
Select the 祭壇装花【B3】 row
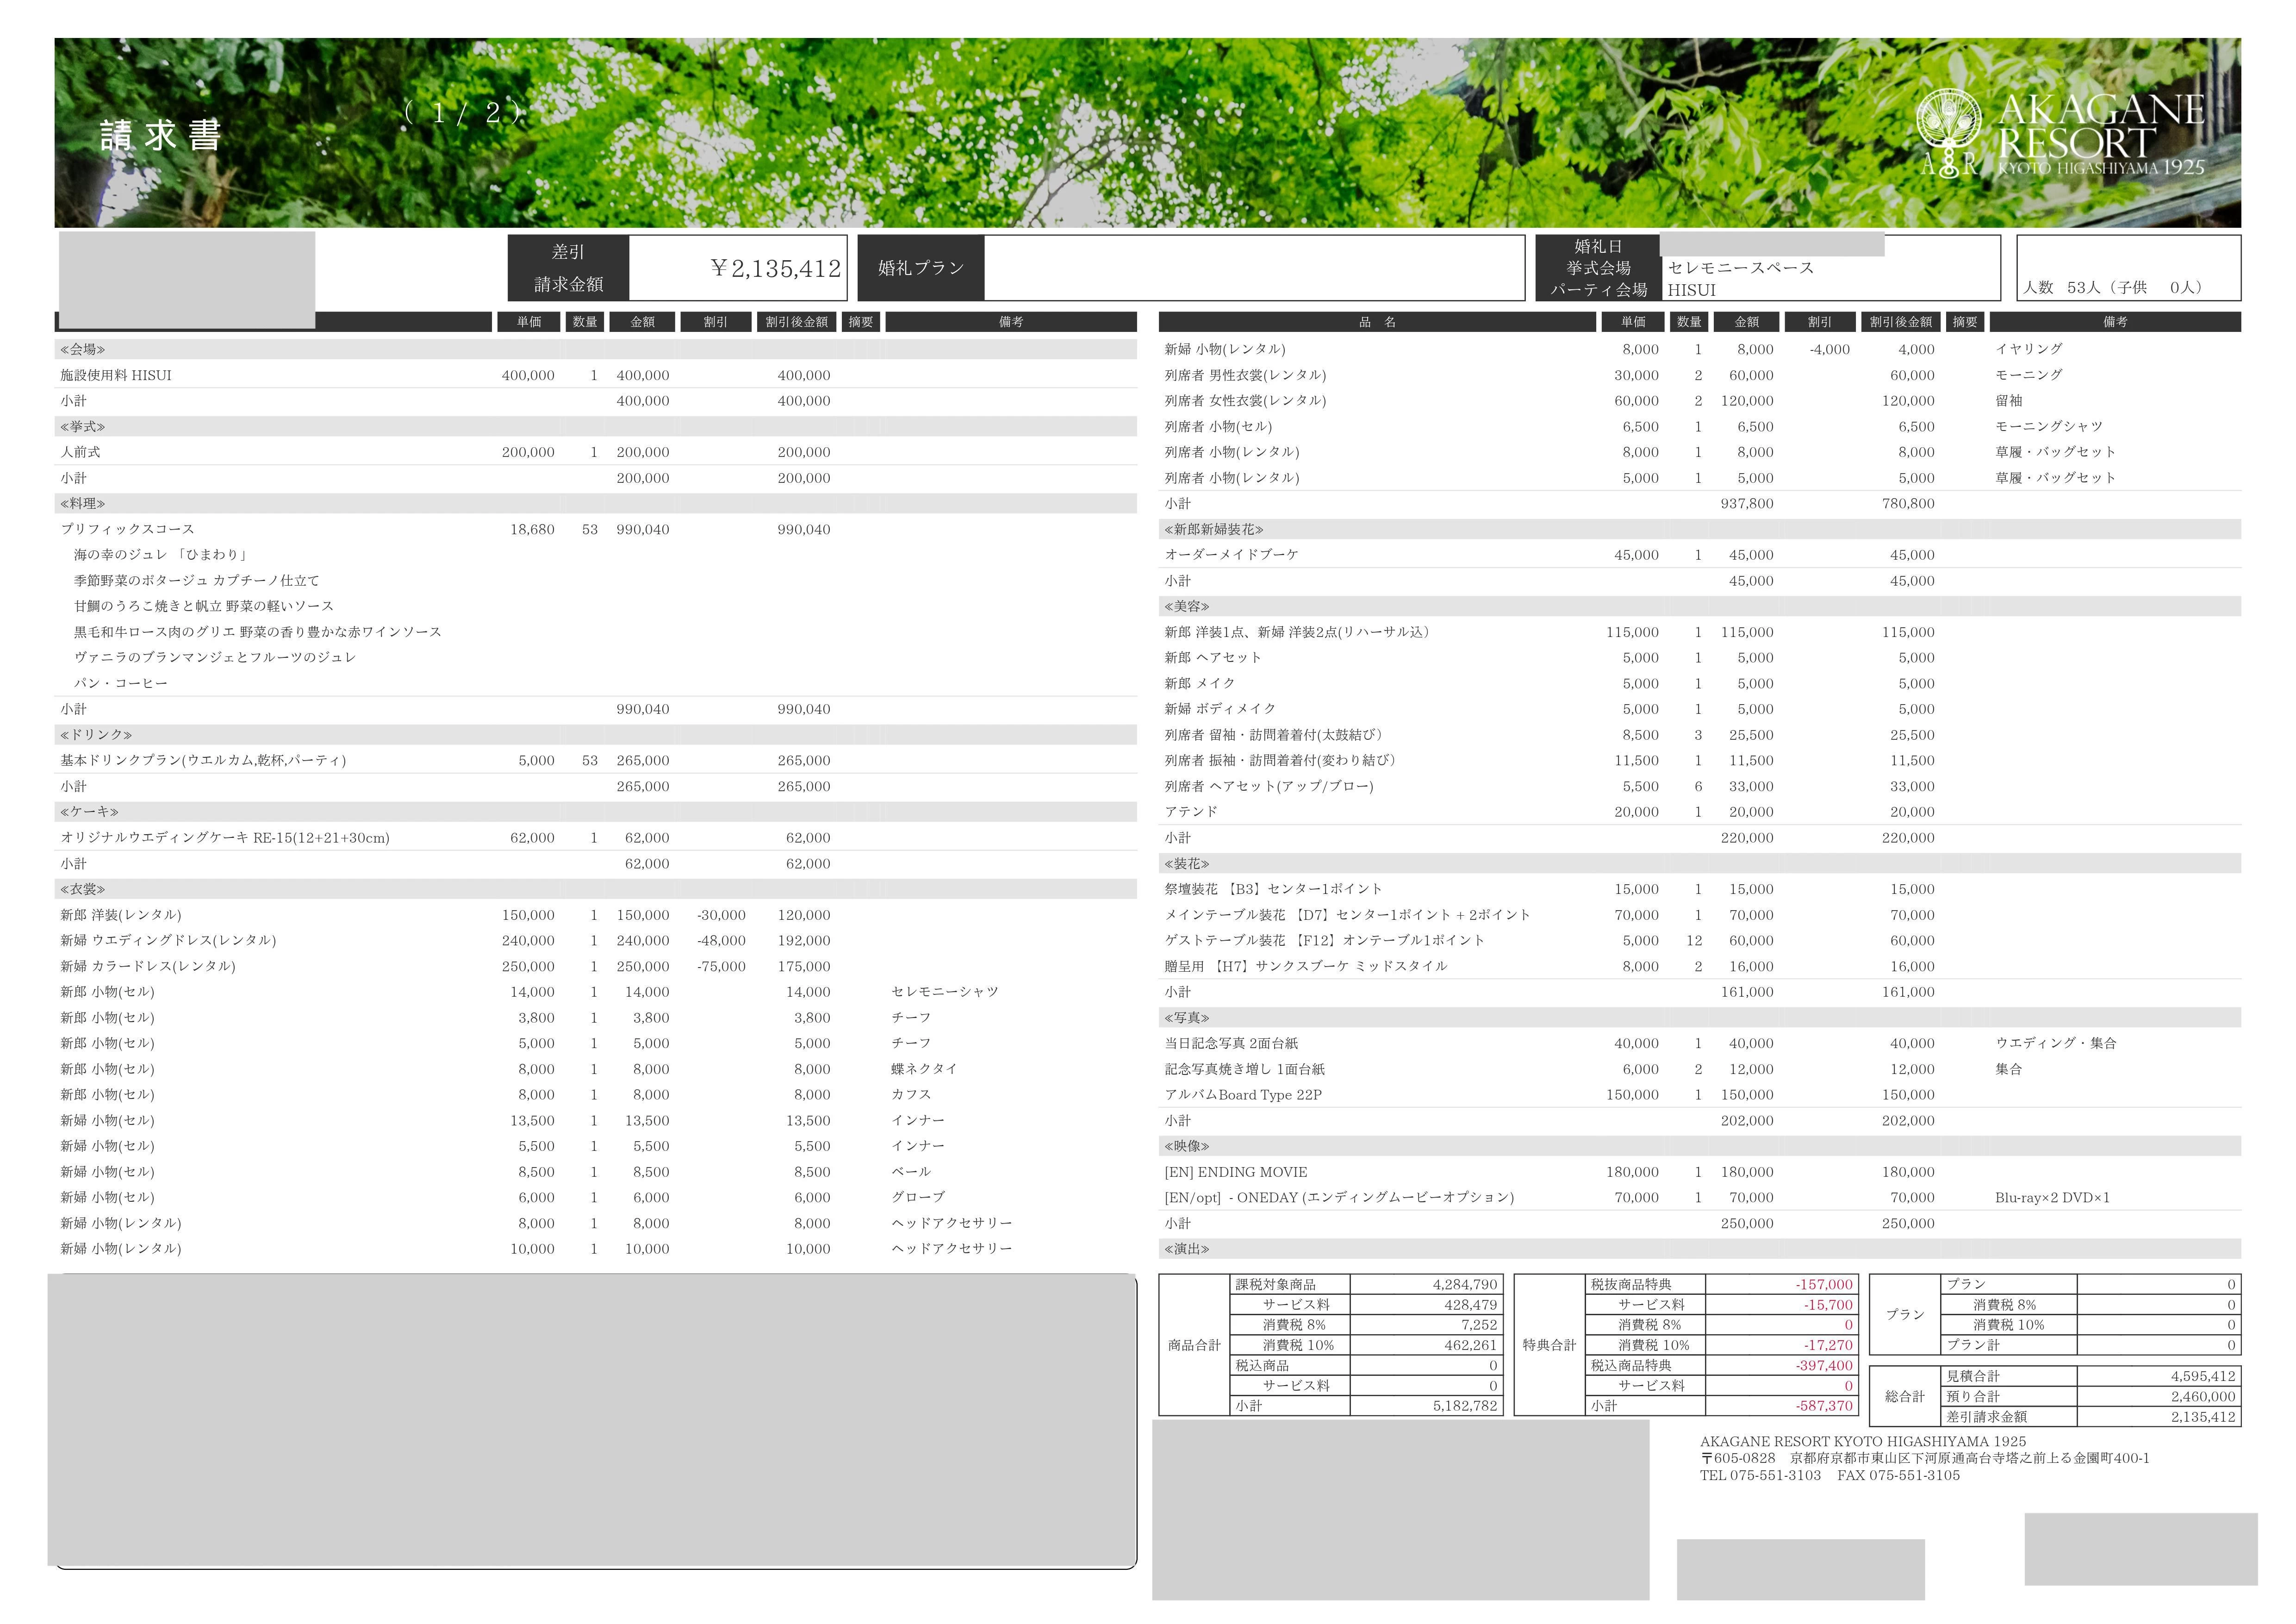[x=1700, y=889]
